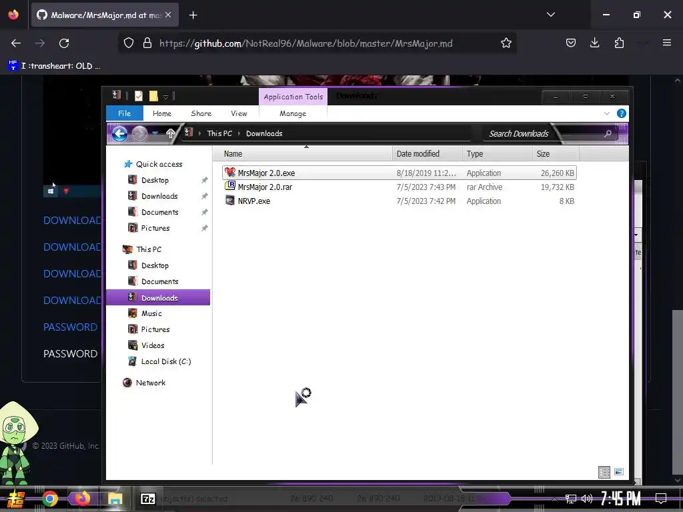The width and height of the screenshot is (683, 512).
Task: Open the File ribbon tab
Action: point(125,113)
